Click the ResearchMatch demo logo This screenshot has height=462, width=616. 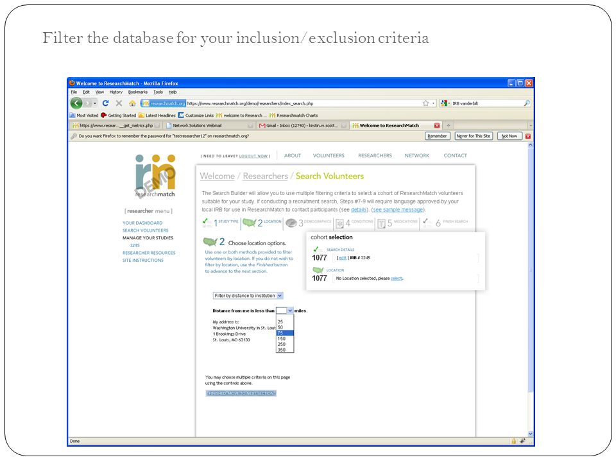pos(155,176)
